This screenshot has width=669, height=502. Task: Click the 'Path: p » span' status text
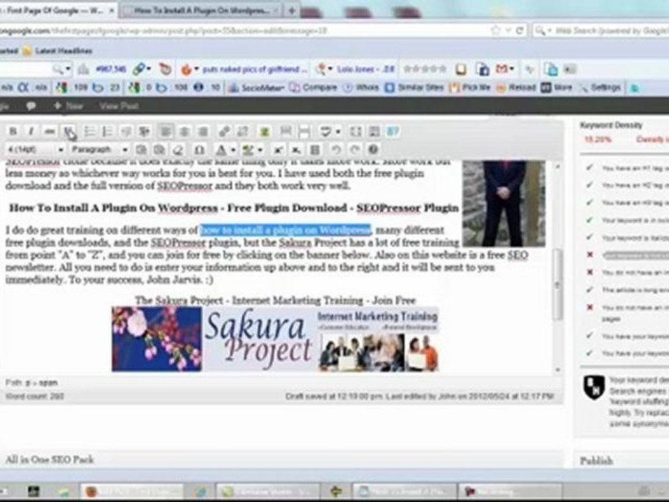click(x=31, y=383)
